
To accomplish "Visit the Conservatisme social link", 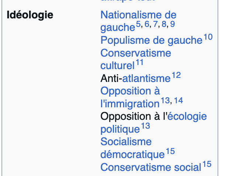I will click(151, 167).
